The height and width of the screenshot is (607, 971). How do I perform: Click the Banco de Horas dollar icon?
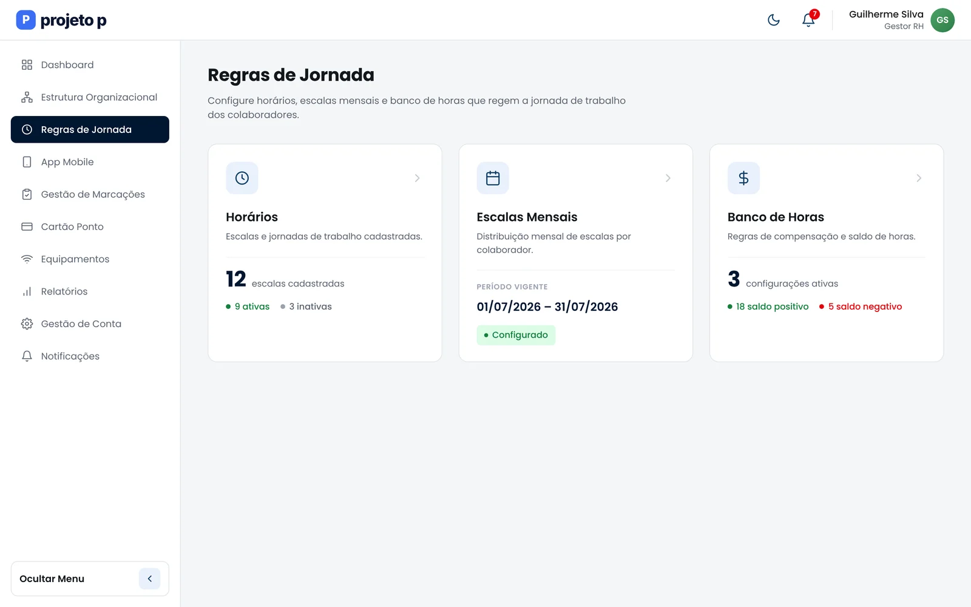point(743,178)
